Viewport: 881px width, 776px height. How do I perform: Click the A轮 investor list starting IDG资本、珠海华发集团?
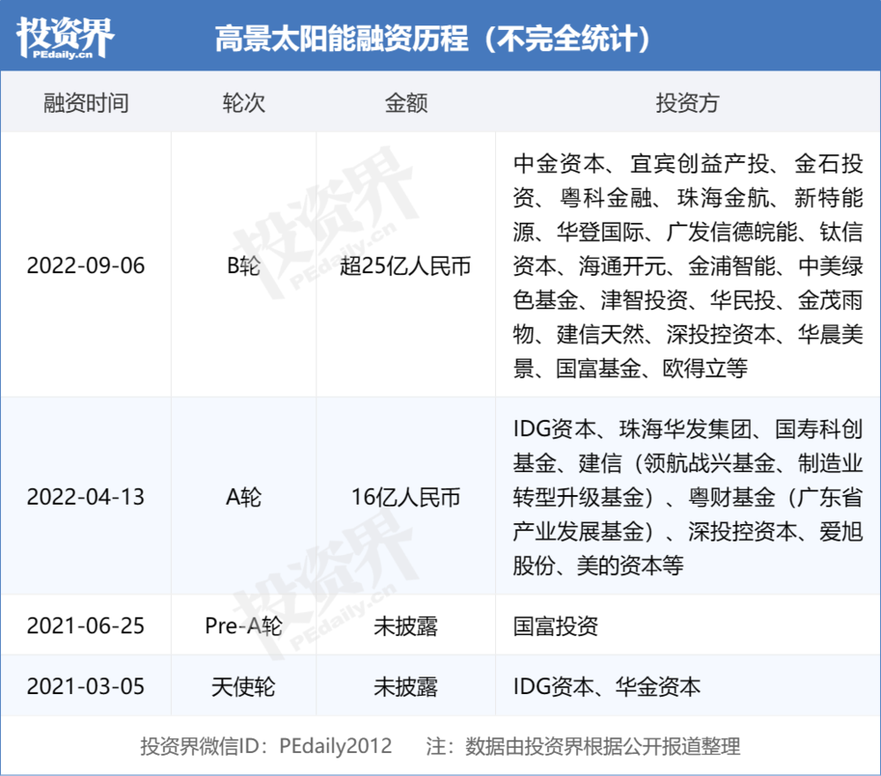(x=688, y=497)
